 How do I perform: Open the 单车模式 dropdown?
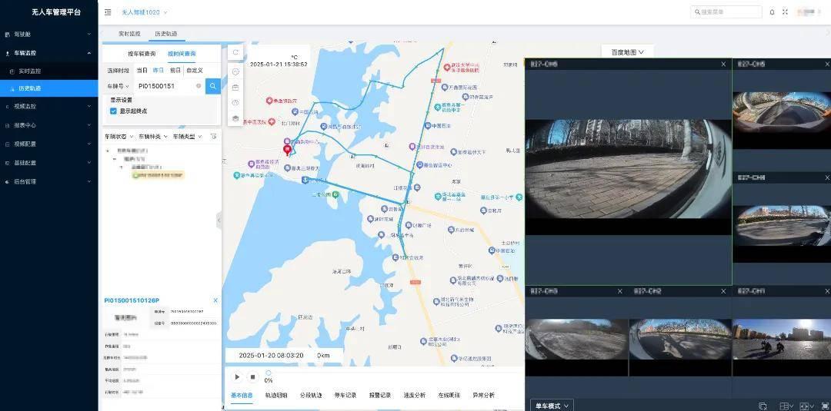click(552, 405)
